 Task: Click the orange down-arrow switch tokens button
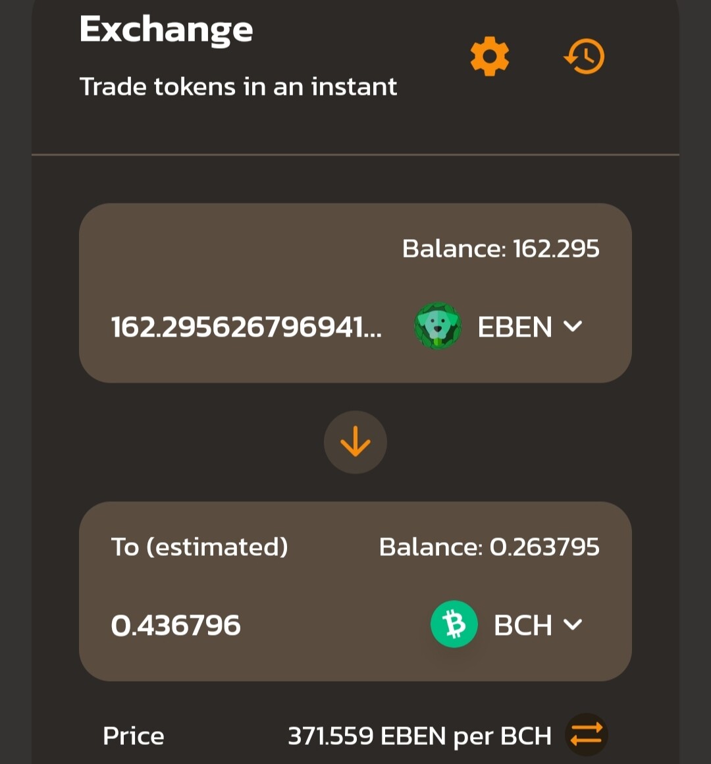[x=355, y=442]
